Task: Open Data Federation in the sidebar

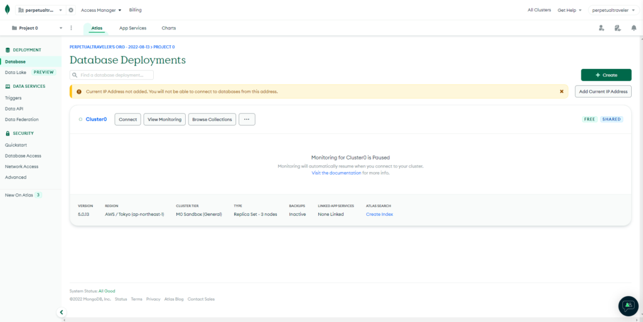Action: click(x=22, y=119)
